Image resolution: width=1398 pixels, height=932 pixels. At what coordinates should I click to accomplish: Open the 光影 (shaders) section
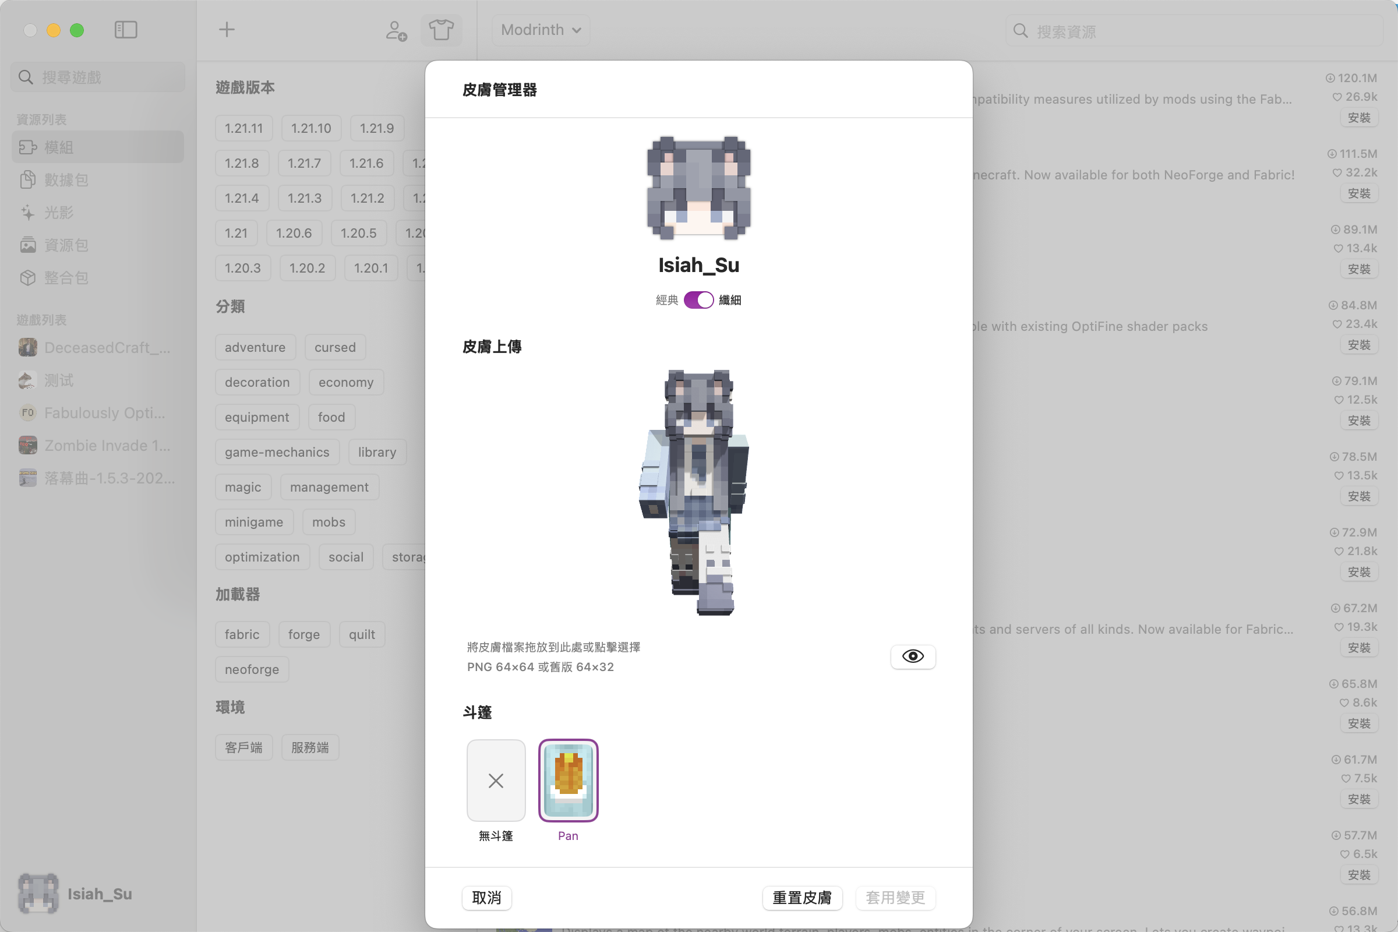tap(59, 212)
